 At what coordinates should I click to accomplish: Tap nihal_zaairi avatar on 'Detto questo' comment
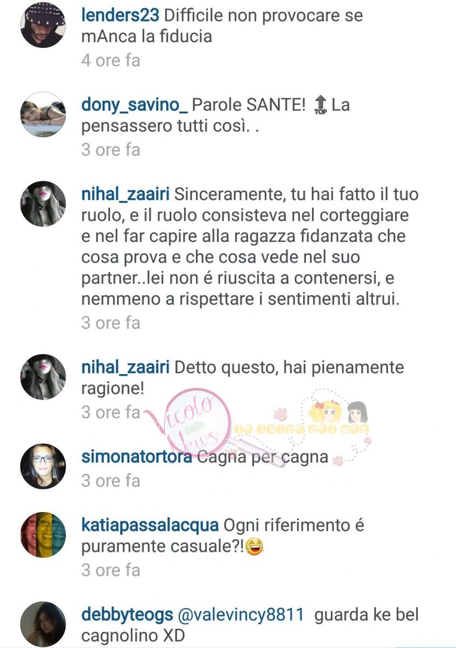[43, 377]
